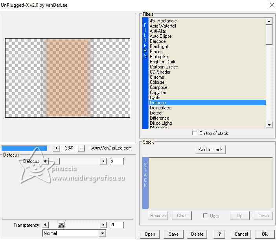Select the Colorize filter
276x240 pixels.
coord(207,82)
